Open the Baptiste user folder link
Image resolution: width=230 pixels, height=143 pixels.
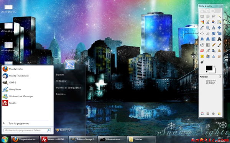click(60, 75)
